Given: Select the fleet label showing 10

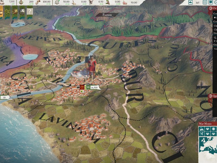Looking at the screenshot, I should [4, 98].
